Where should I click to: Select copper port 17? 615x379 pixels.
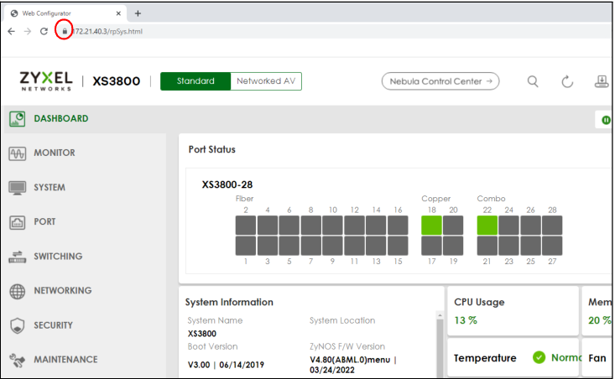tap(431, 246)
